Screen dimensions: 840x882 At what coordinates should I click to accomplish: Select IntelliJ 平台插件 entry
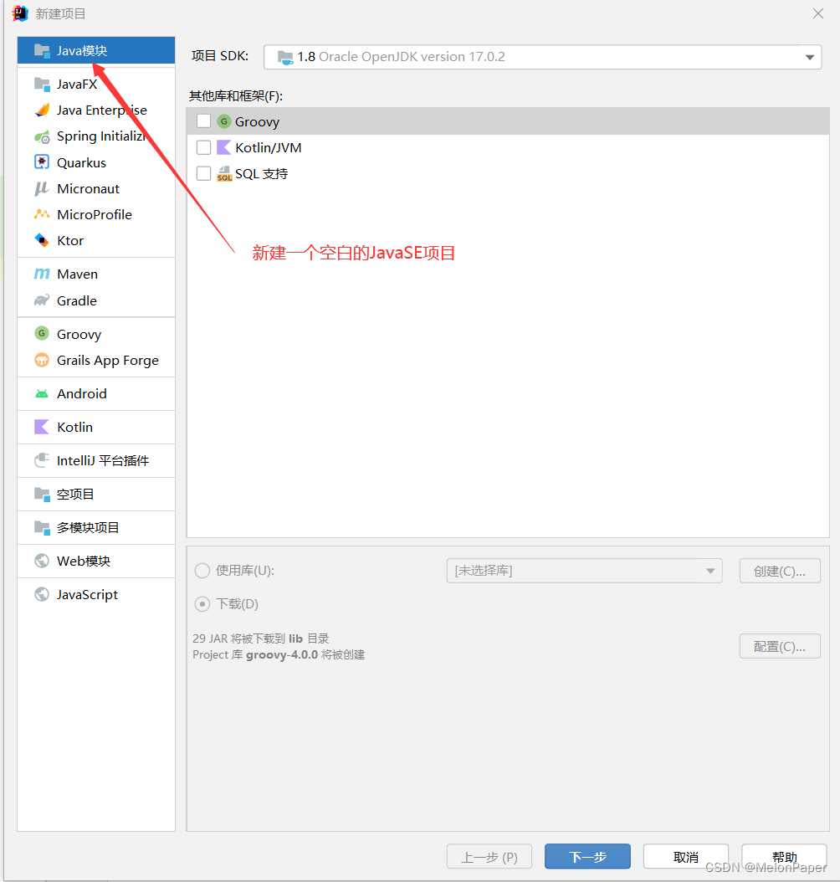[96, 461]
